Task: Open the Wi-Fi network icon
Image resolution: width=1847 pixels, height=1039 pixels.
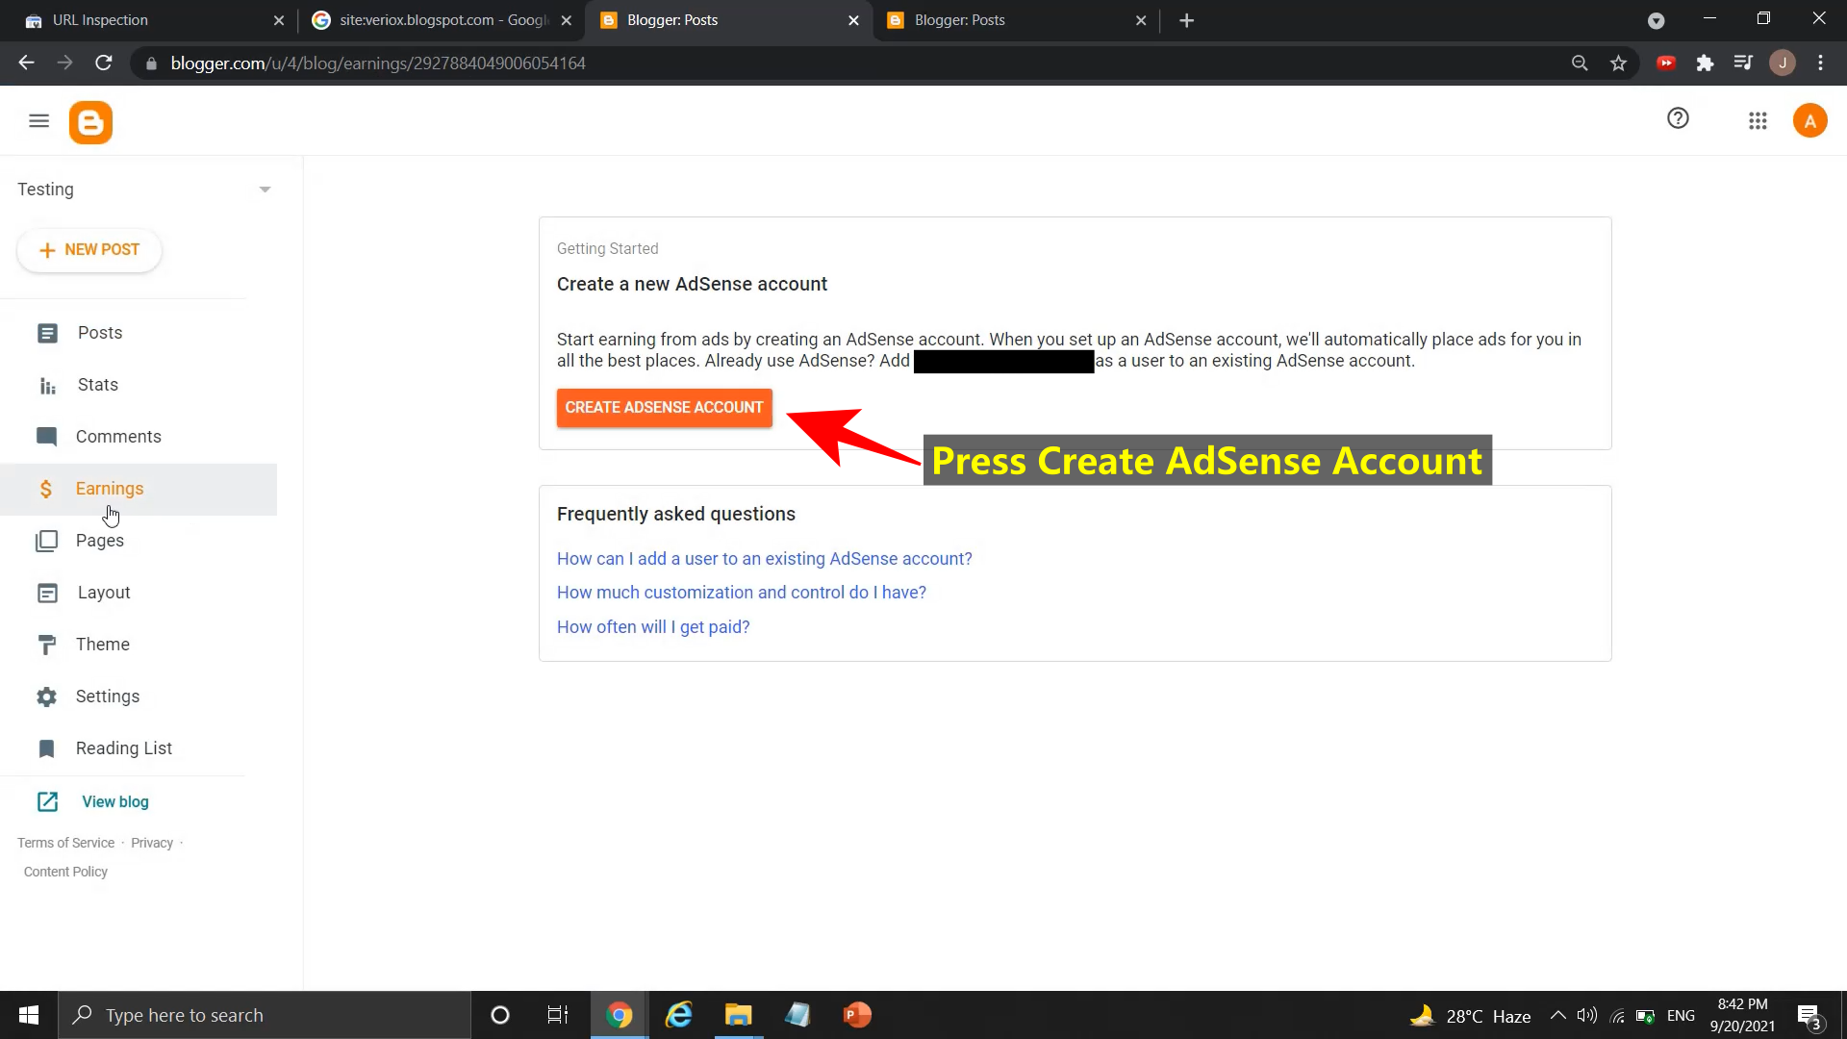Action: (x=1617, y=1015)
